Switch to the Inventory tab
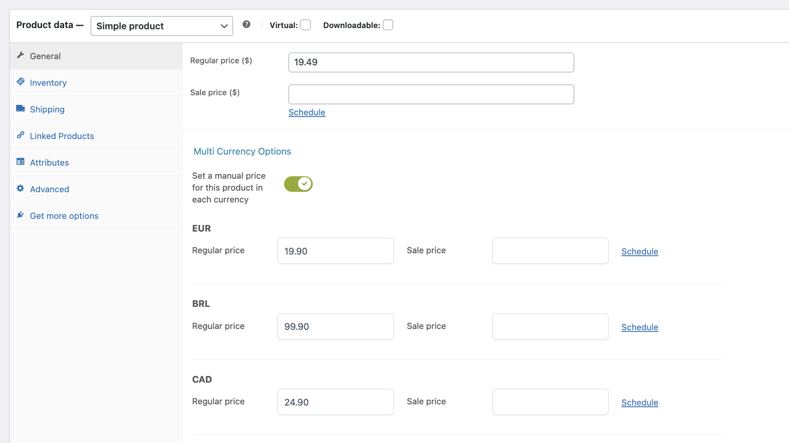This screenshot has height=443, width=789. click(48, 83)
